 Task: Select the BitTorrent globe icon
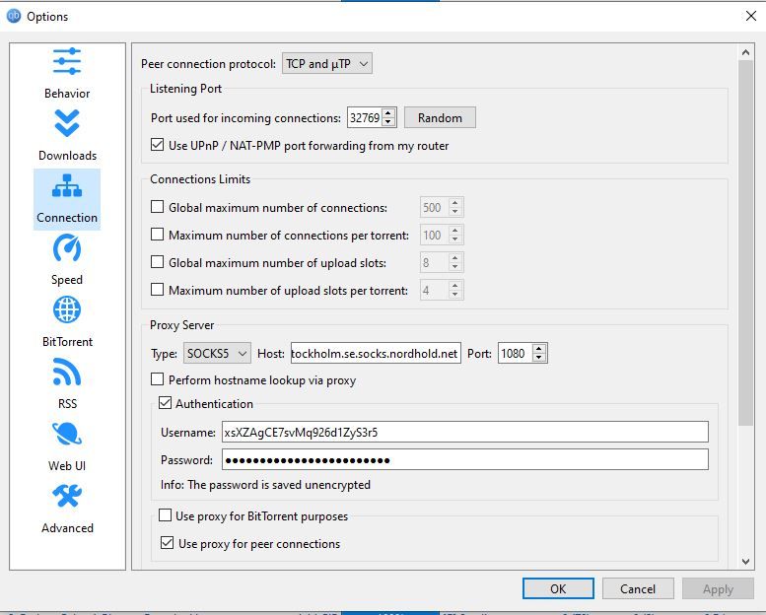pos(67,310)
